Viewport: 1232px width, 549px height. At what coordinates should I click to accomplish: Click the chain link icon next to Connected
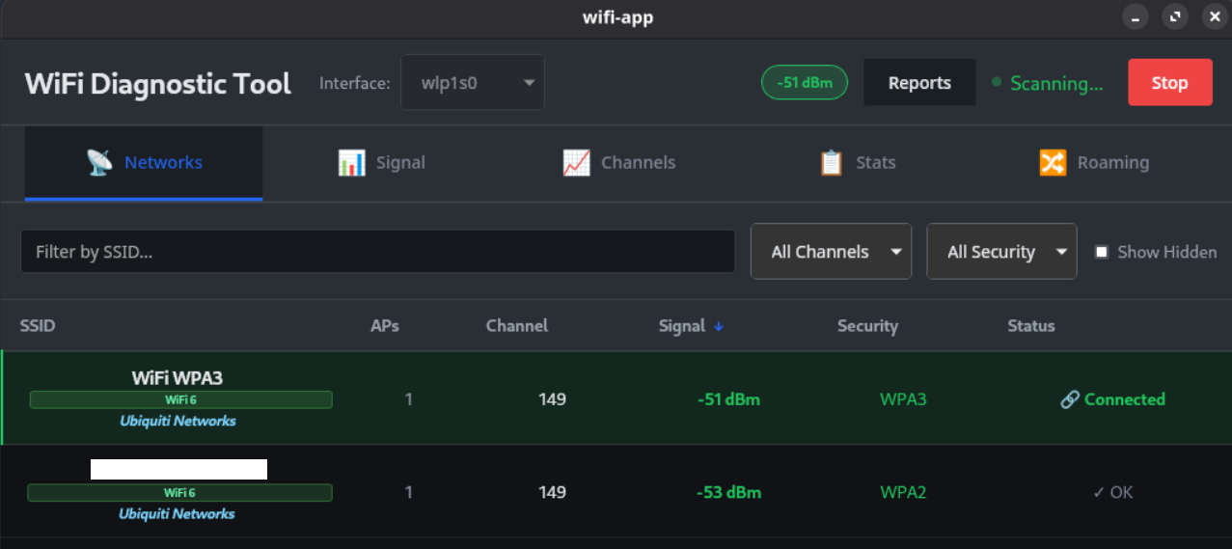point(1069,399)
